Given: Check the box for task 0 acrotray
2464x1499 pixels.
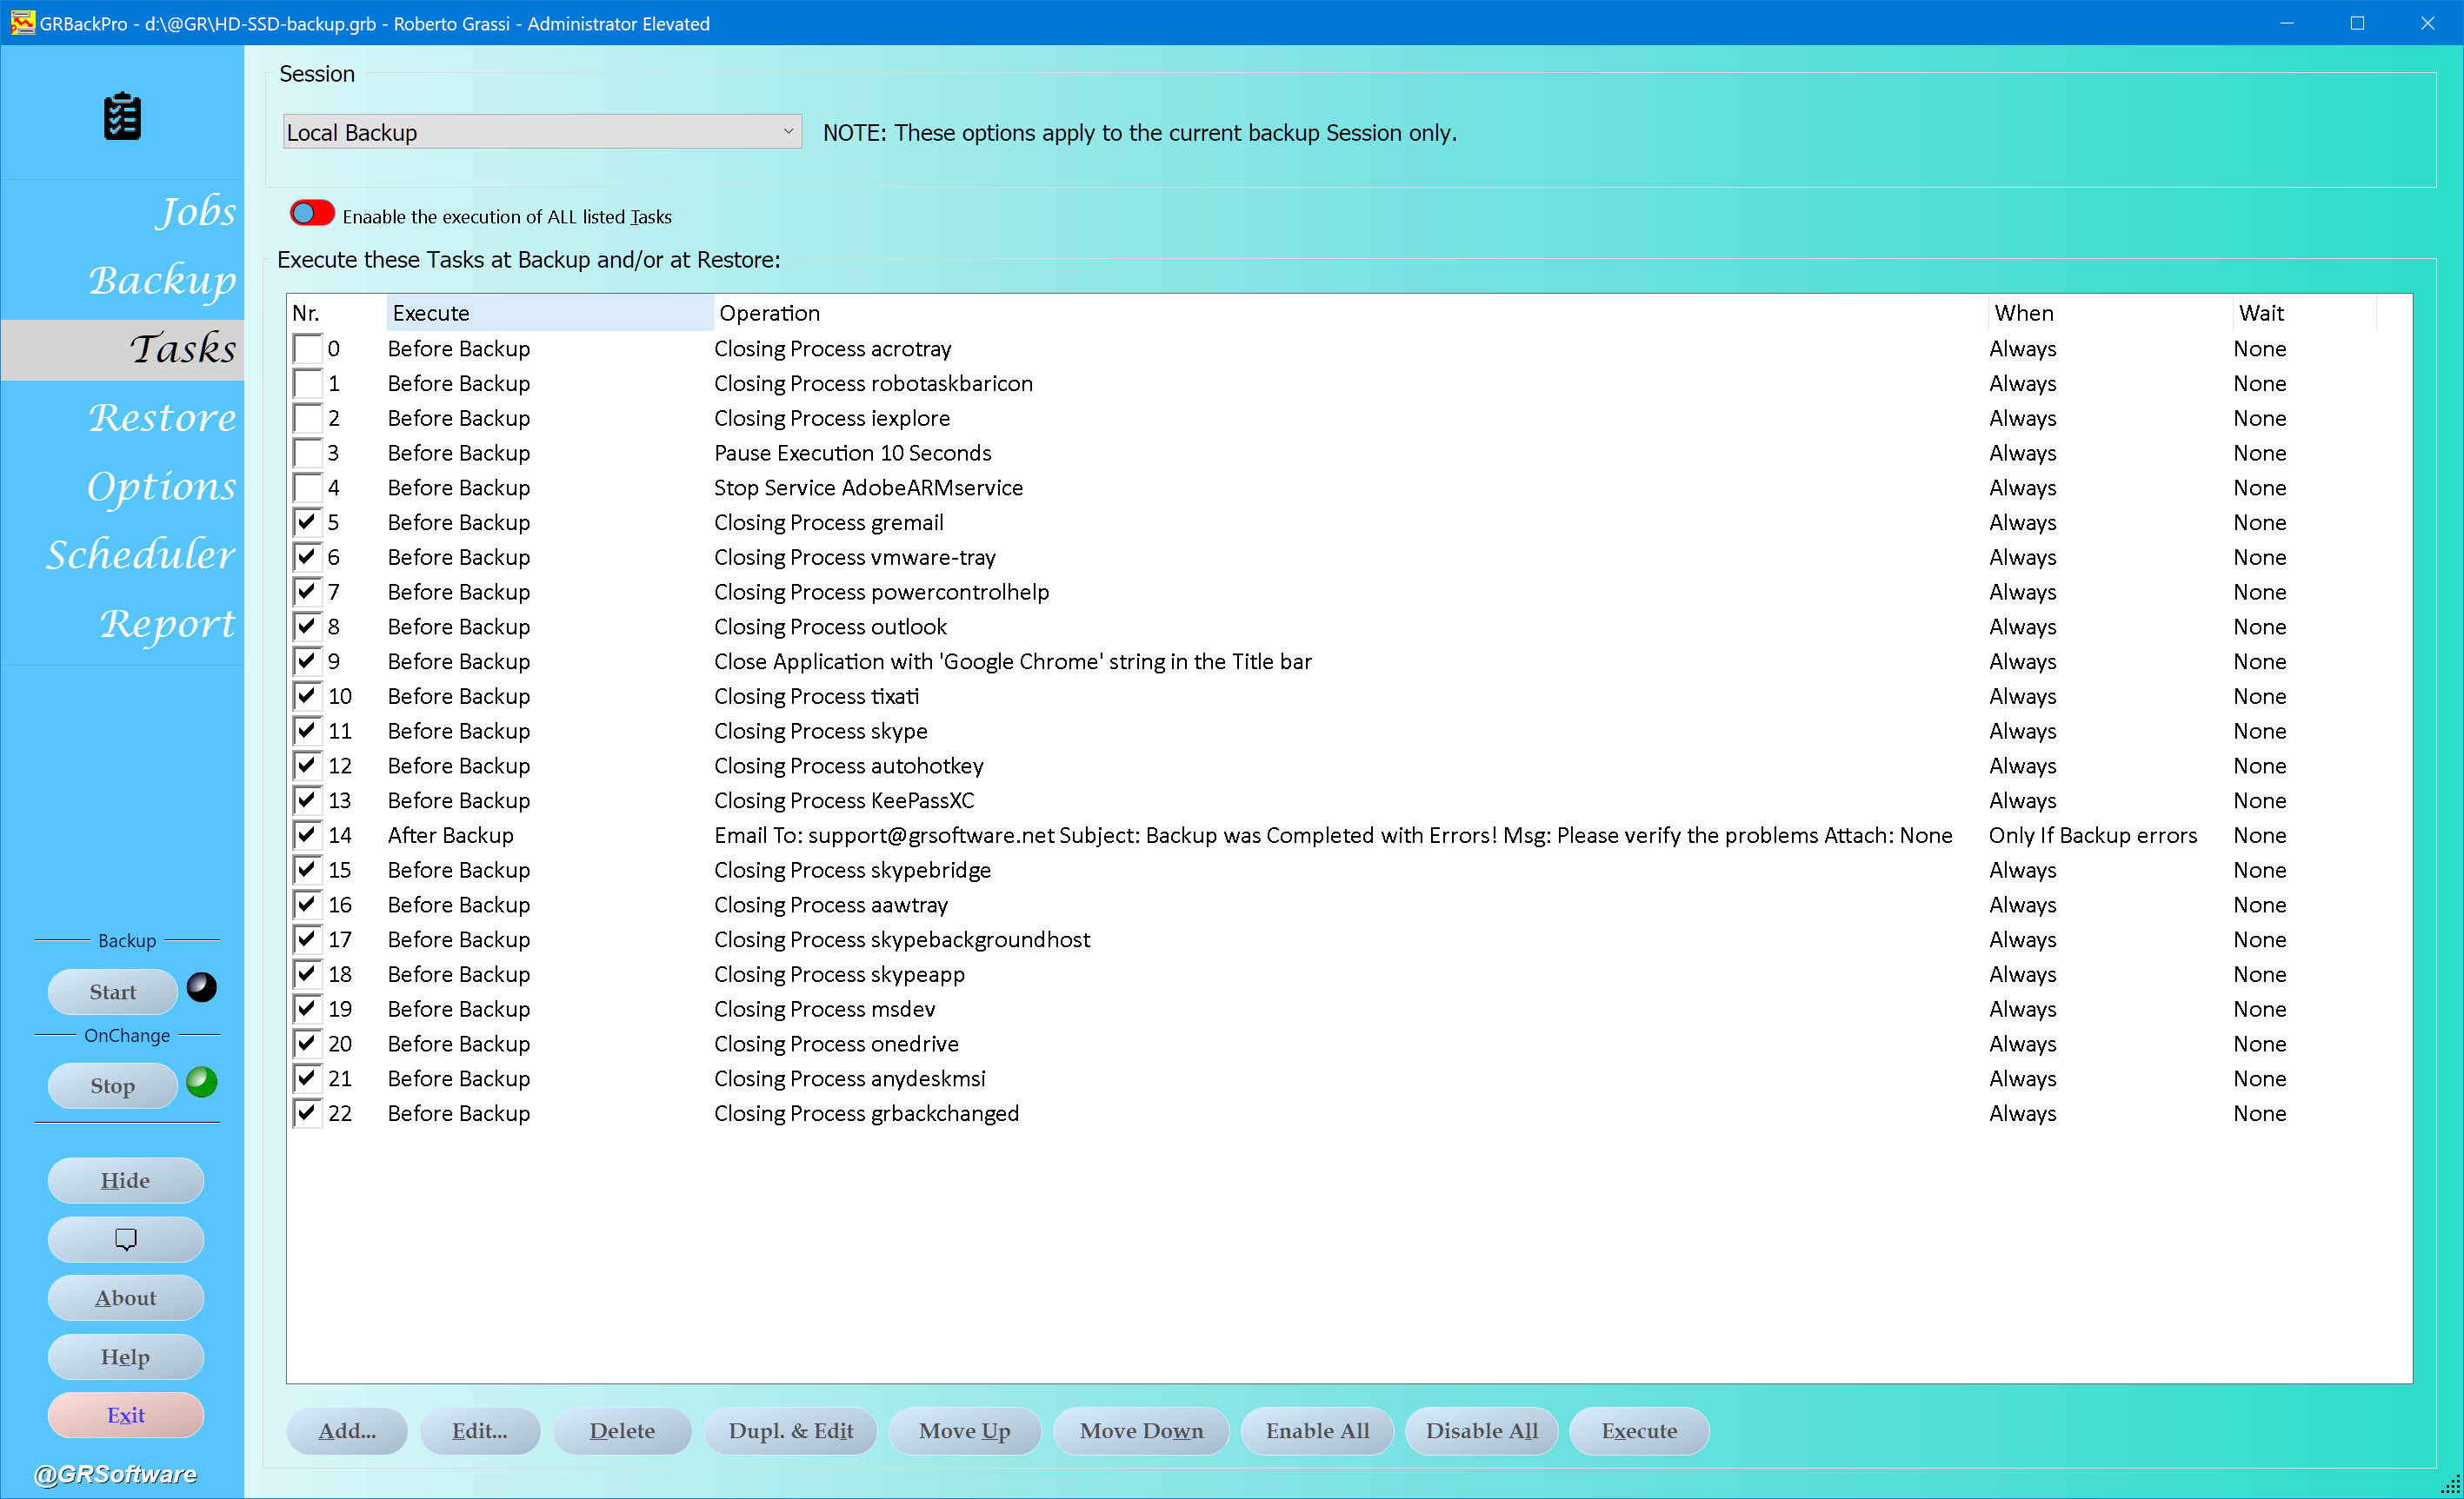Looking at the screenshot, I should (307, 348).
